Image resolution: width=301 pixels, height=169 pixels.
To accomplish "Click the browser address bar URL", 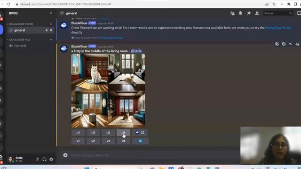I will coord(66,4).
